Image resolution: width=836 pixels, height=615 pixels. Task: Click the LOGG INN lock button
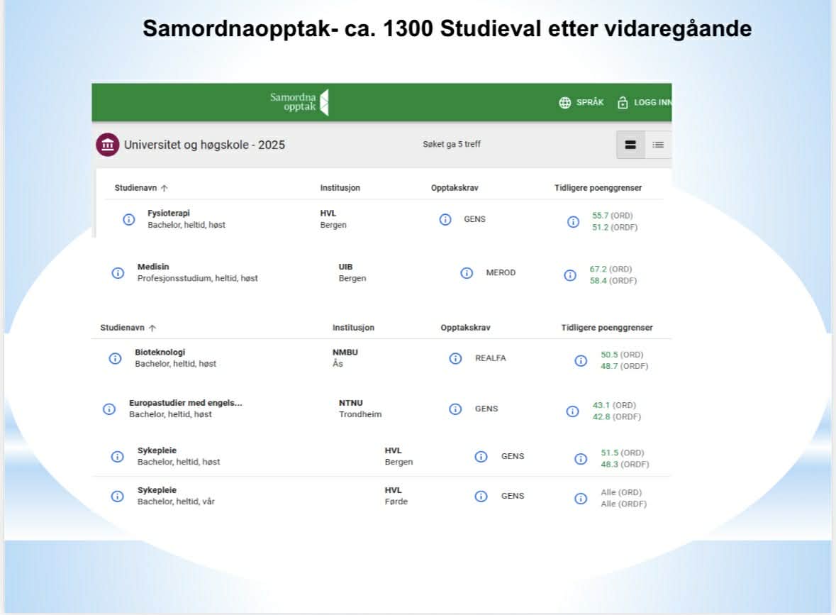tap(643, 102)
